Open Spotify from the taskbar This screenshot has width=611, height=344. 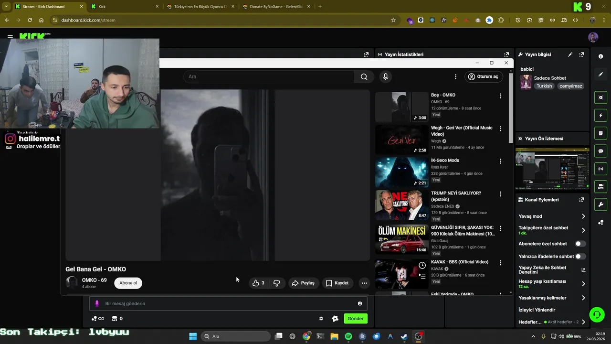click(x=348, y=336)
